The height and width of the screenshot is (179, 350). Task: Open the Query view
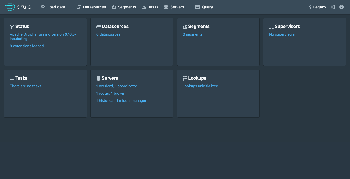point(204,7)
